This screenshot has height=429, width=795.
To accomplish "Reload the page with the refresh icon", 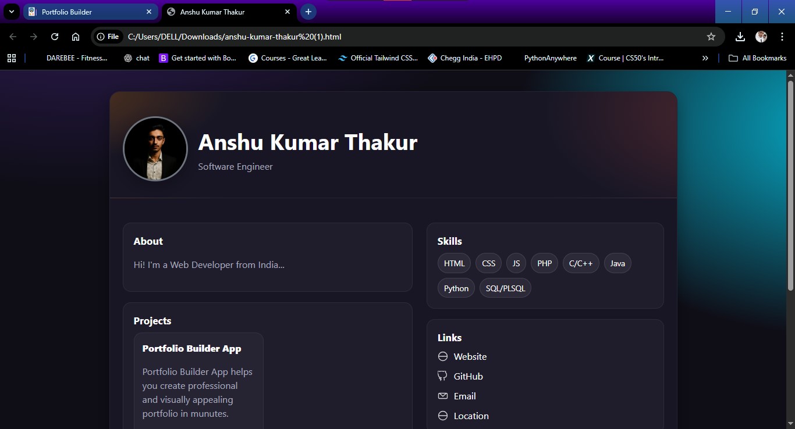I will (x=55, y=37).
